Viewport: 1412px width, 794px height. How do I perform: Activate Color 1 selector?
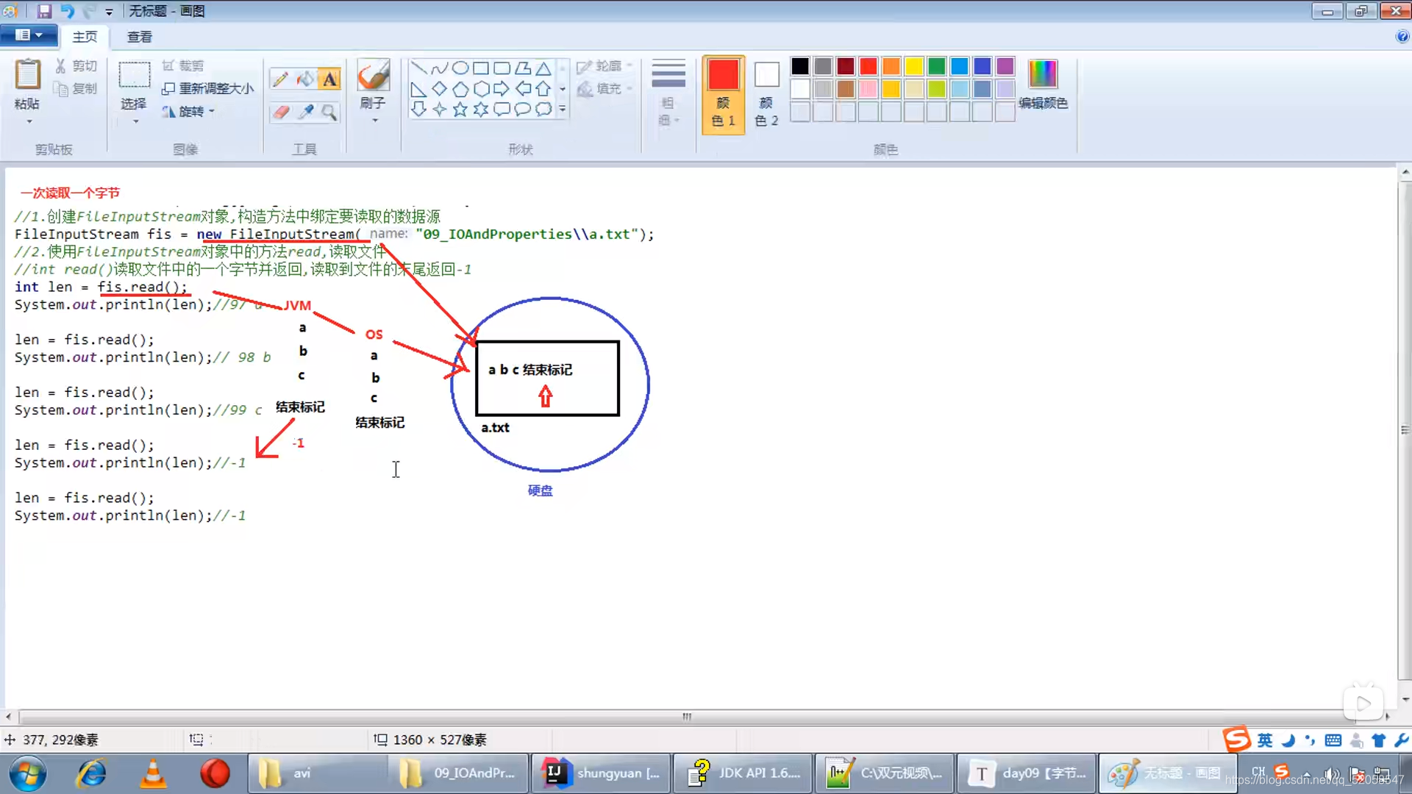click(723, 94)
